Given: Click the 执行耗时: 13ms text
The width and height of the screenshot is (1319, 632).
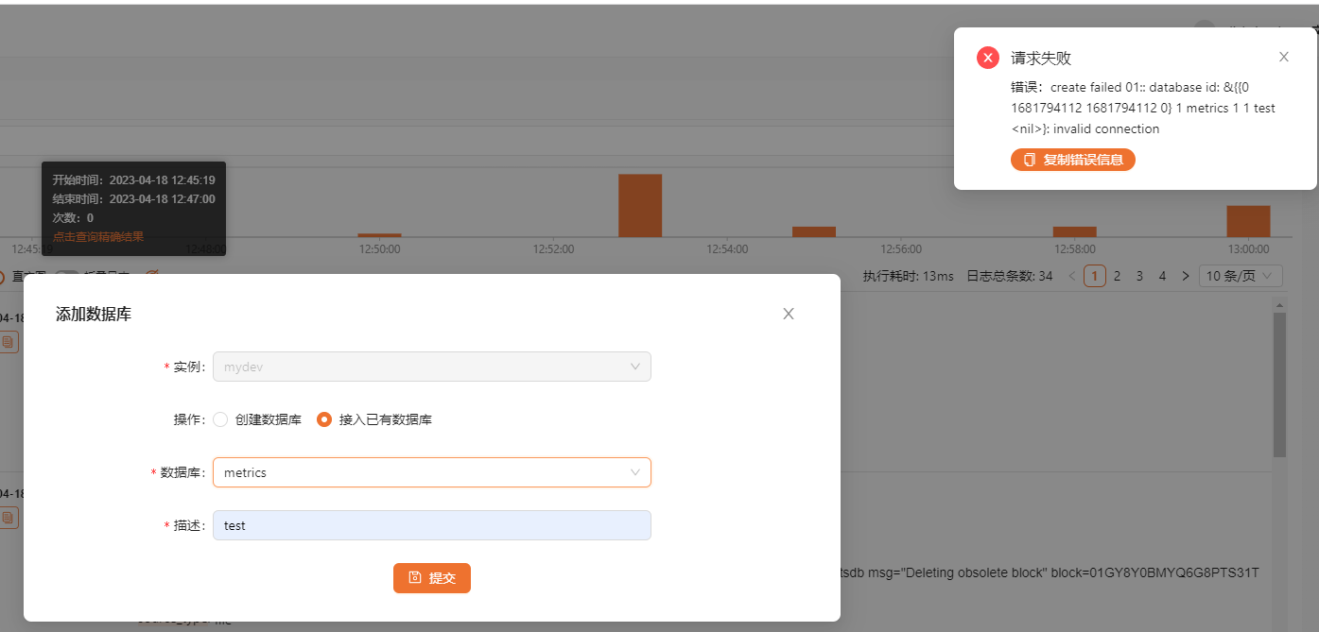Looking at the screenshot, I should [909, 276].
